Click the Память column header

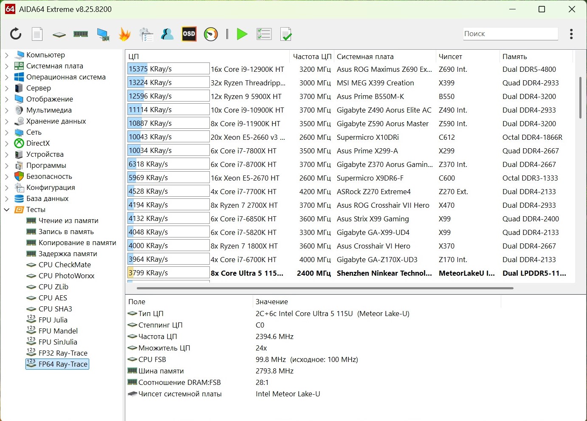[514, 57]
